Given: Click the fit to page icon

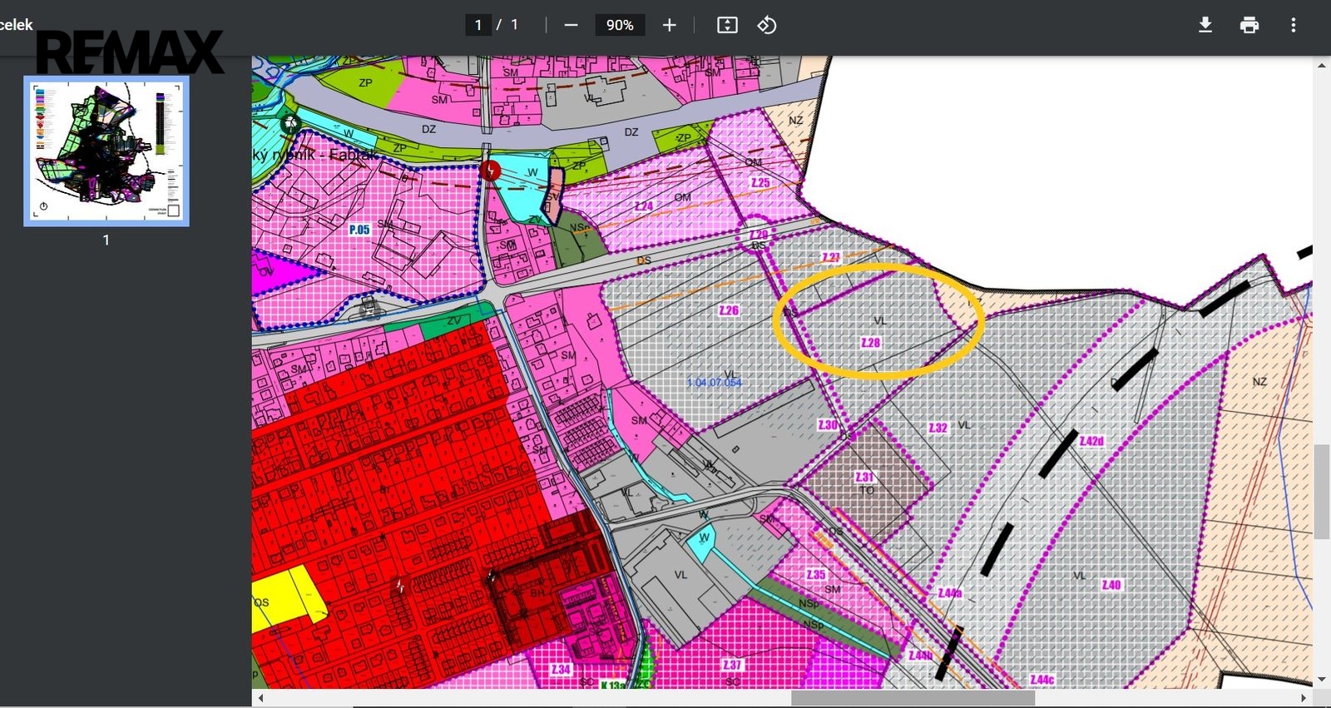Looking at the screenshot, I should (727, 25).
